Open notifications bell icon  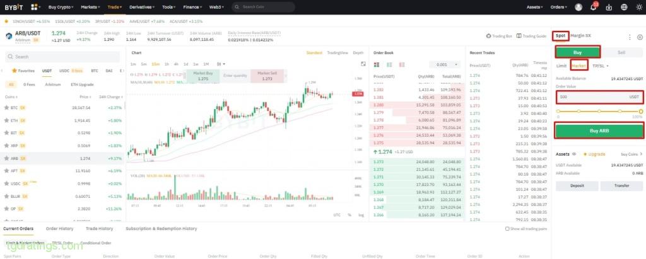[x=593, y=7]
